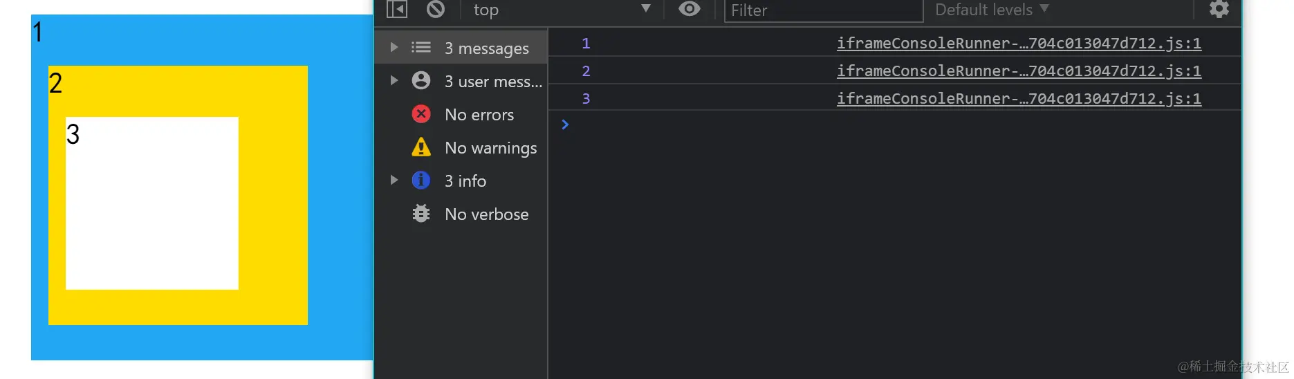Click the red error icon
Image resolution: width=1294 pixels, height=379 pixels.
(421, 114)
